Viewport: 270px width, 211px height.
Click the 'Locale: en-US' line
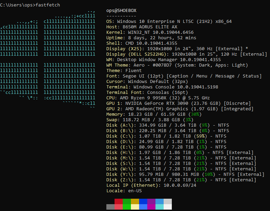point(124,191)
